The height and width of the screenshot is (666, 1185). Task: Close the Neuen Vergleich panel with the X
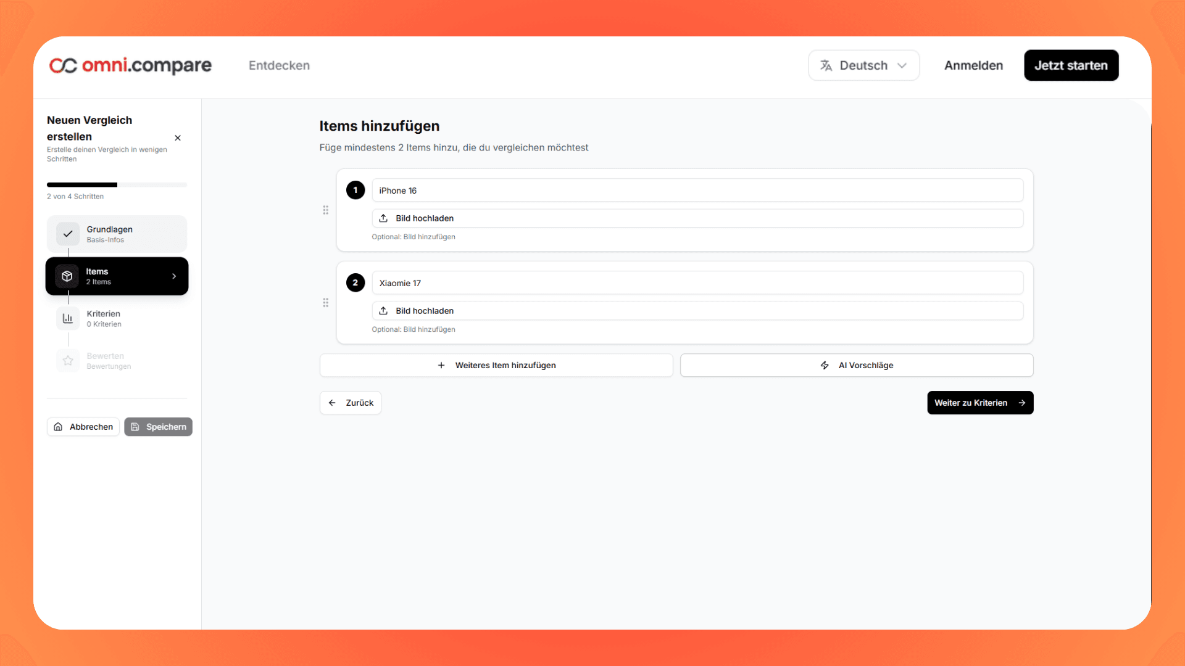point(178,138)
